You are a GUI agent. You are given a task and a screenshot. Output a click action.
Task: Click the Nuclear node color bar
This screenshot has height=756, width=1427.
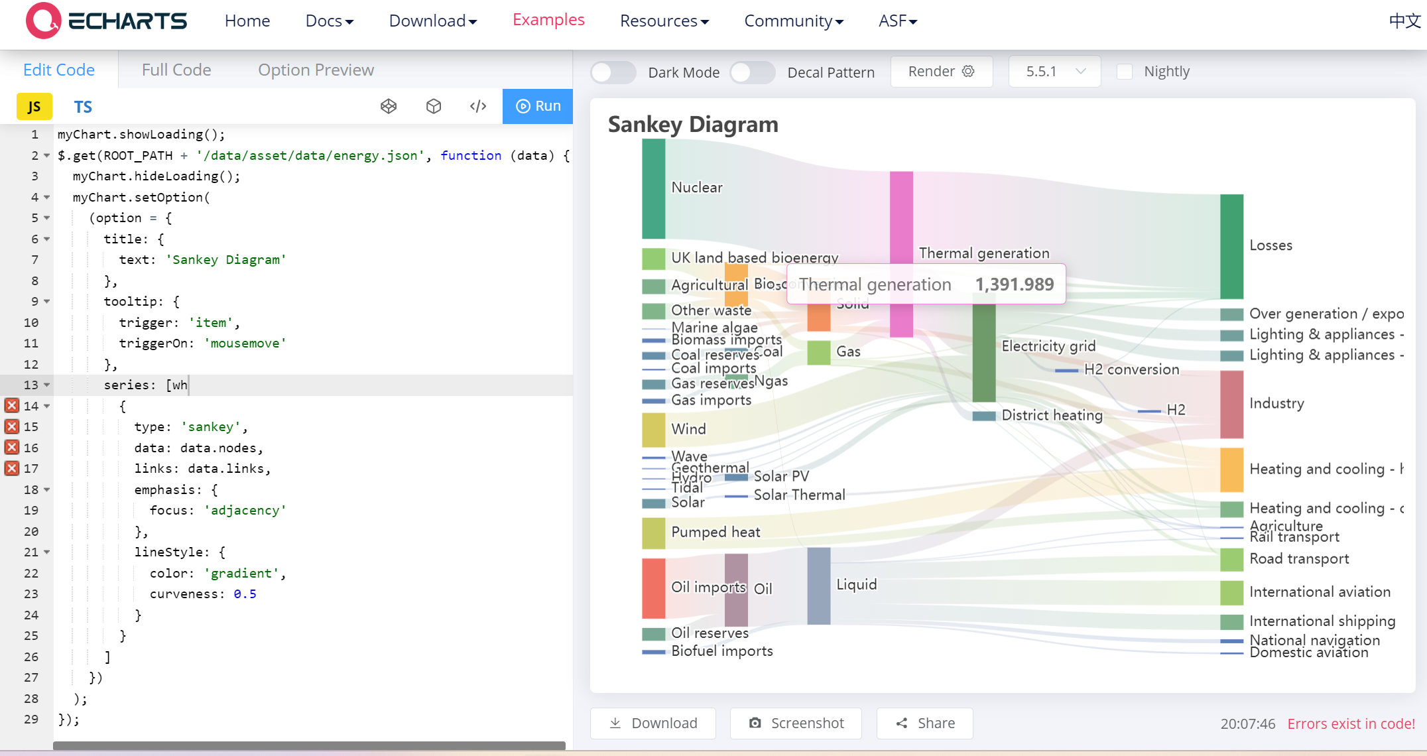pos(653,188)
